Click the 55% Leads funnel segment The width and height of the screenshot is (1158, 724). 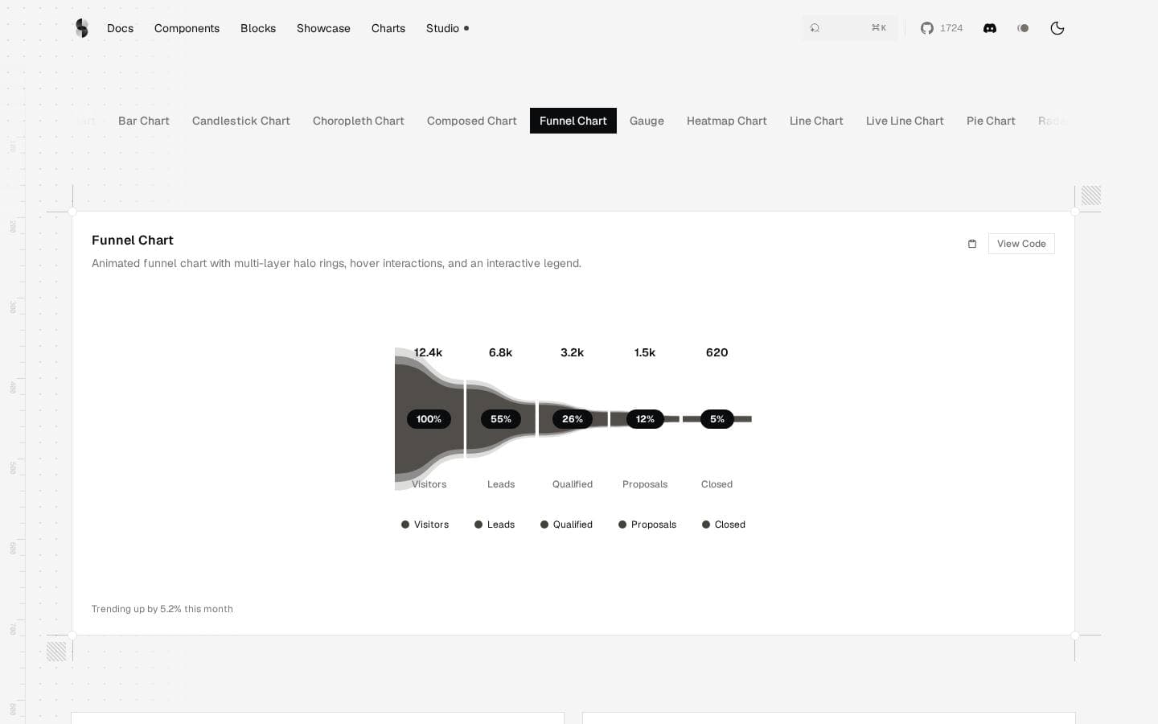pos(501,419)
